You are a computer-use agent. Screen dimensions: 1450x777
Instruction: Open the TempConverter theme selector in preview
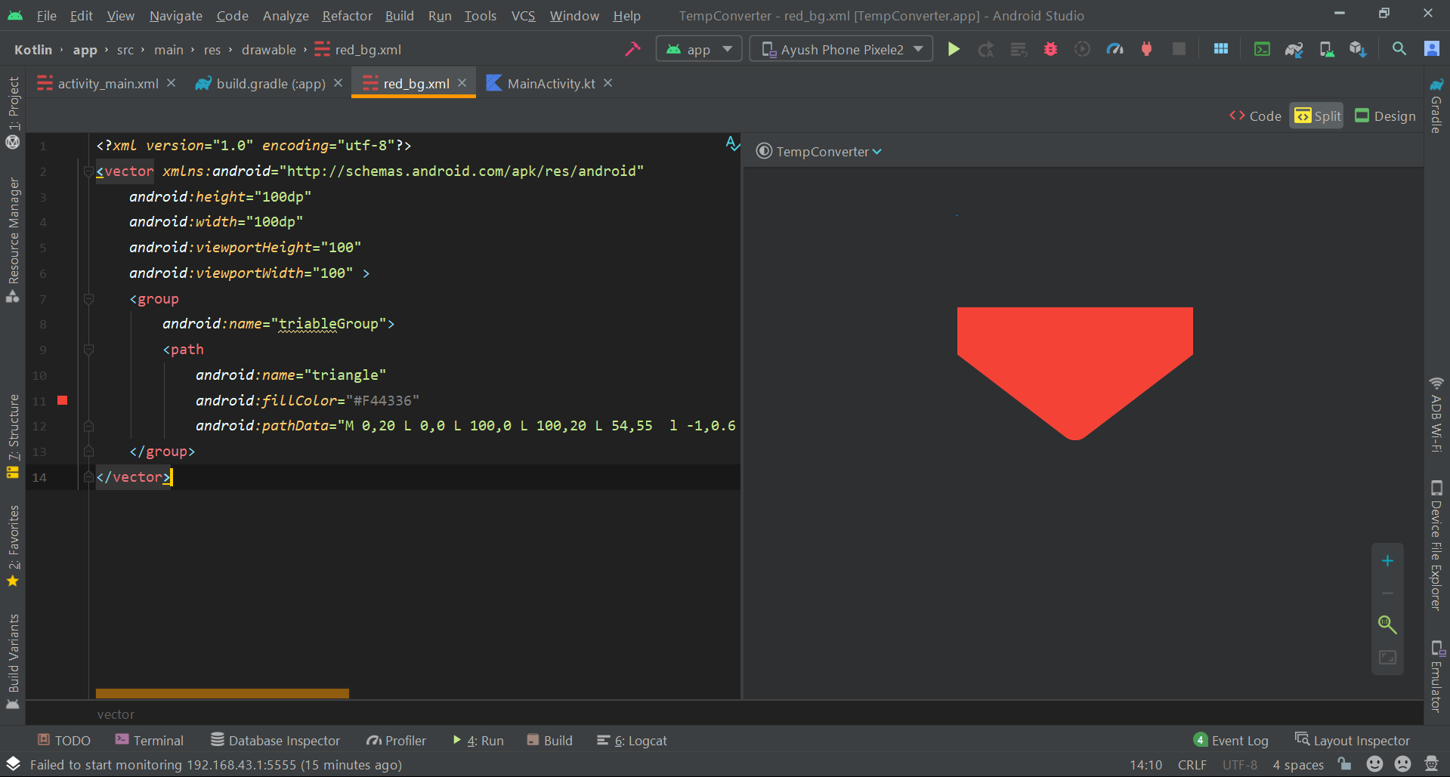[818, 151]
